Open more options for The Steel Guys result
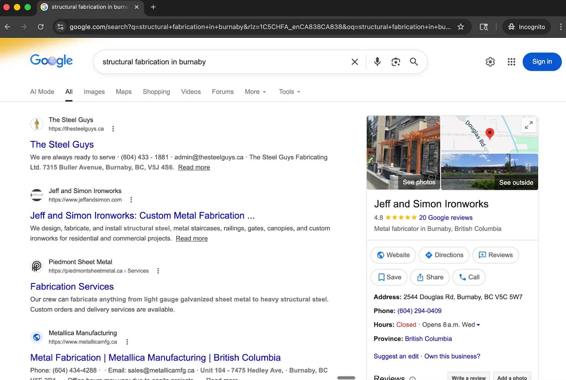 click(113, 129)
